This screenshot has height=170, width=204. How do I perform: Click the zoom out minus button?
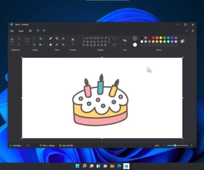click(164, 146)
